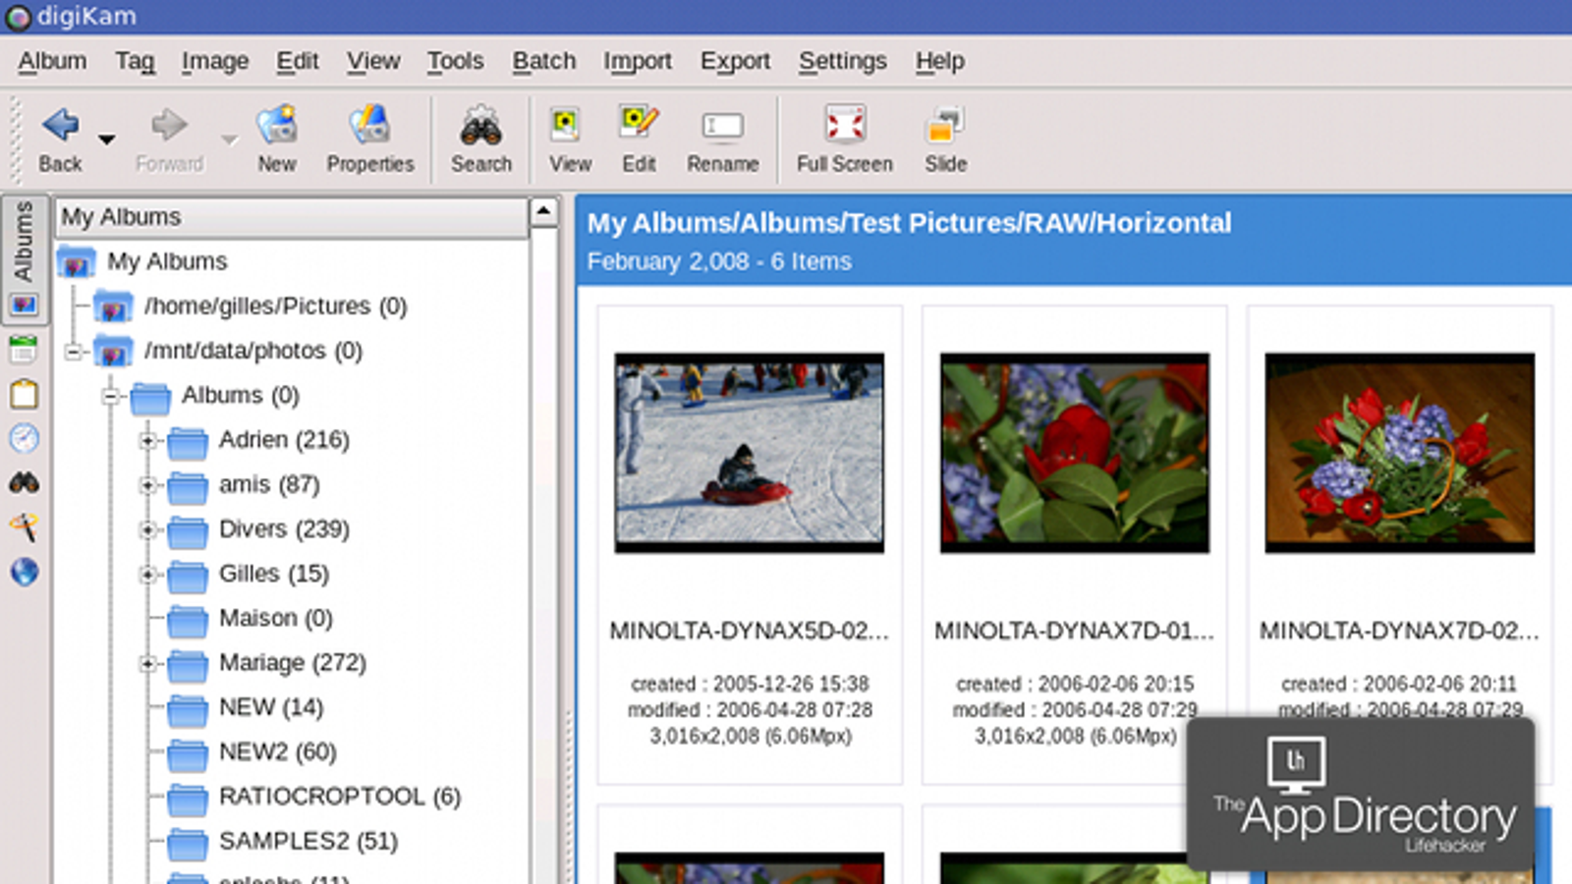Open the Tag menu

pos(135,61)
